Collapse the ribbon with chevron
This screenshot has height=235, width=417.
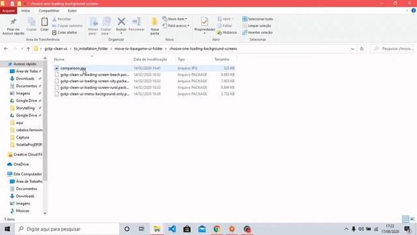[407, 10]
